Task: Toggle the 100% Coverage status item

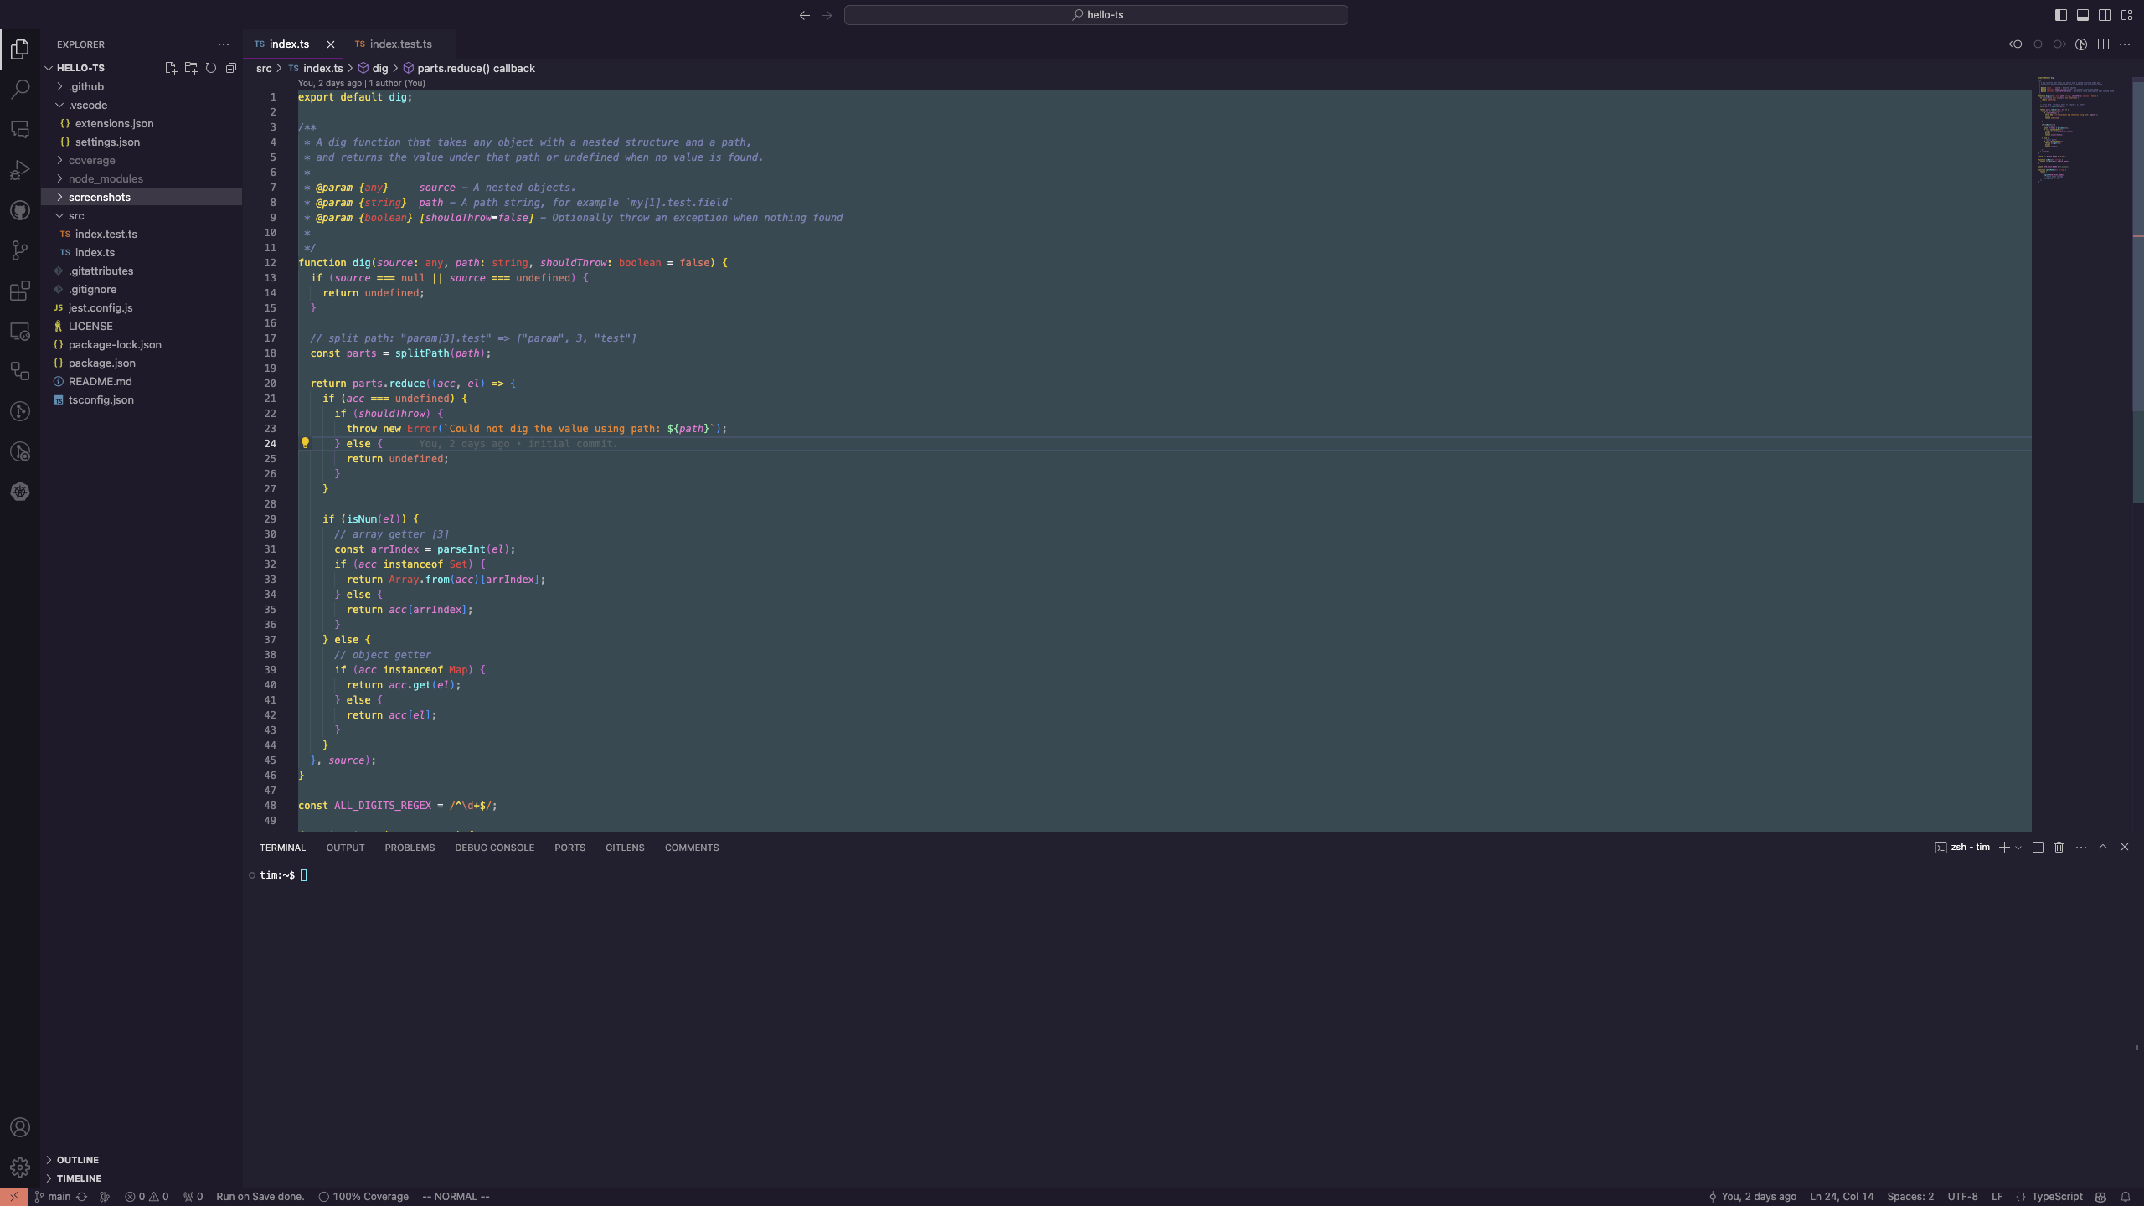Action: [363, 1197]
